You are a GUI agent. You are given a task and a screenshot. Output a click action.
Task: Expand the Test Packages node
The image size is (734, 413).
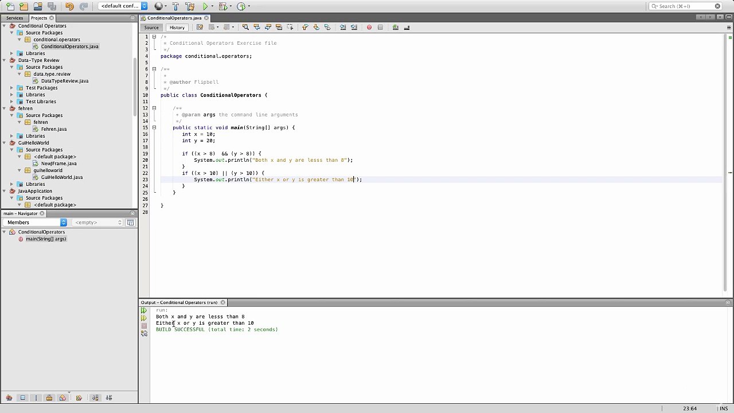click(x=11, y=88)
